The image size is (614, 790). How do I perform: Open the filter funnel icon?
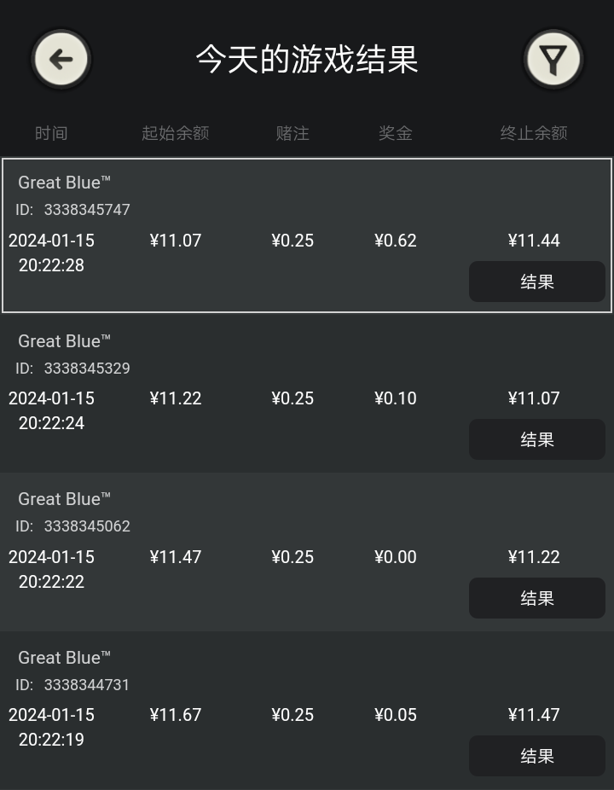[x=553, y=60]
